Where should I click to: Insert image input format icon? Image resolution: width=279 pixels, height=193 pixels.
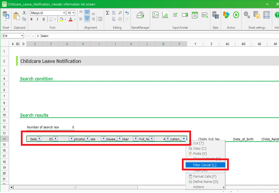155,15
